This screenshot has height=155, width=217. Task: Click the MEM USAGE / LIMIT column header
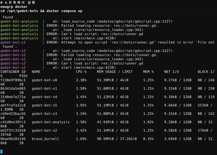(x=115, y=72)
